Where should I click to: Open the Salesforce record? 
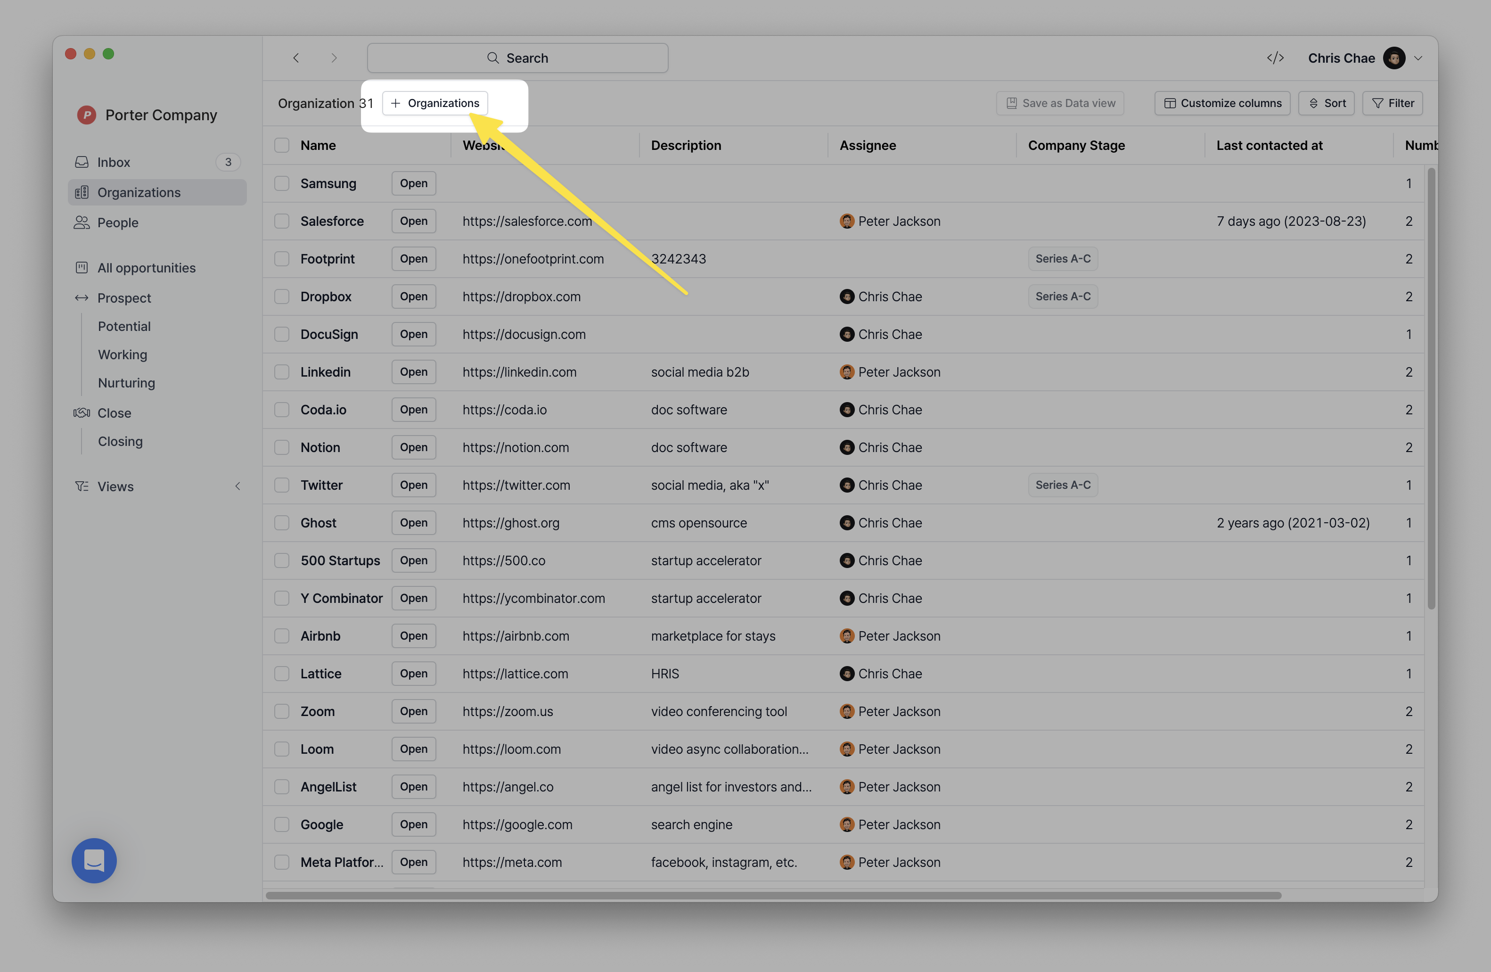point(413,221)
